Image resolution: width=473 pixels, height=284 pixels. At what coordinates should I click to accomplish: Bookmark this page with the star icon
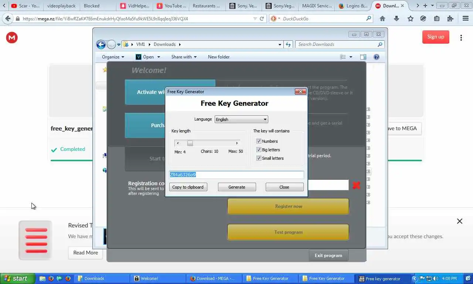pyautogui.click(x=410, y=18)
